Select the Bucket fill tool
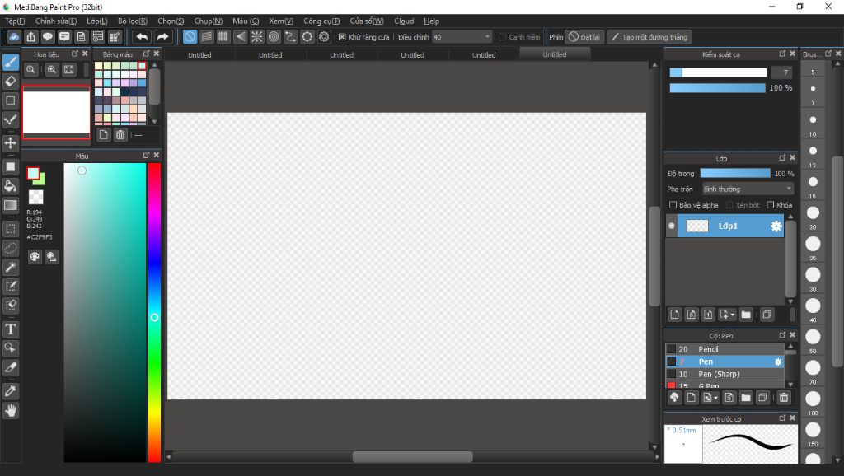844x476 pixels. pos(11,186)
